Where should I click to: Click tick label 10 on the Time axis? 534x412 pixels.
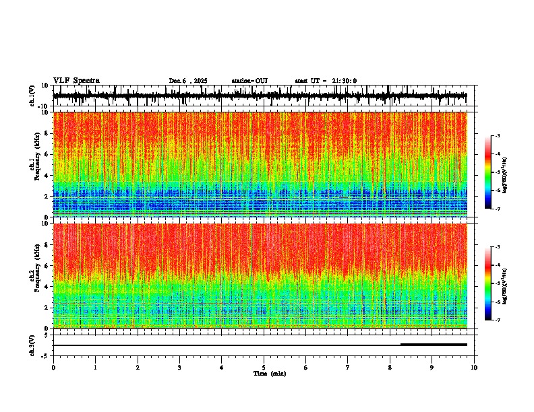tap(474, 368)
